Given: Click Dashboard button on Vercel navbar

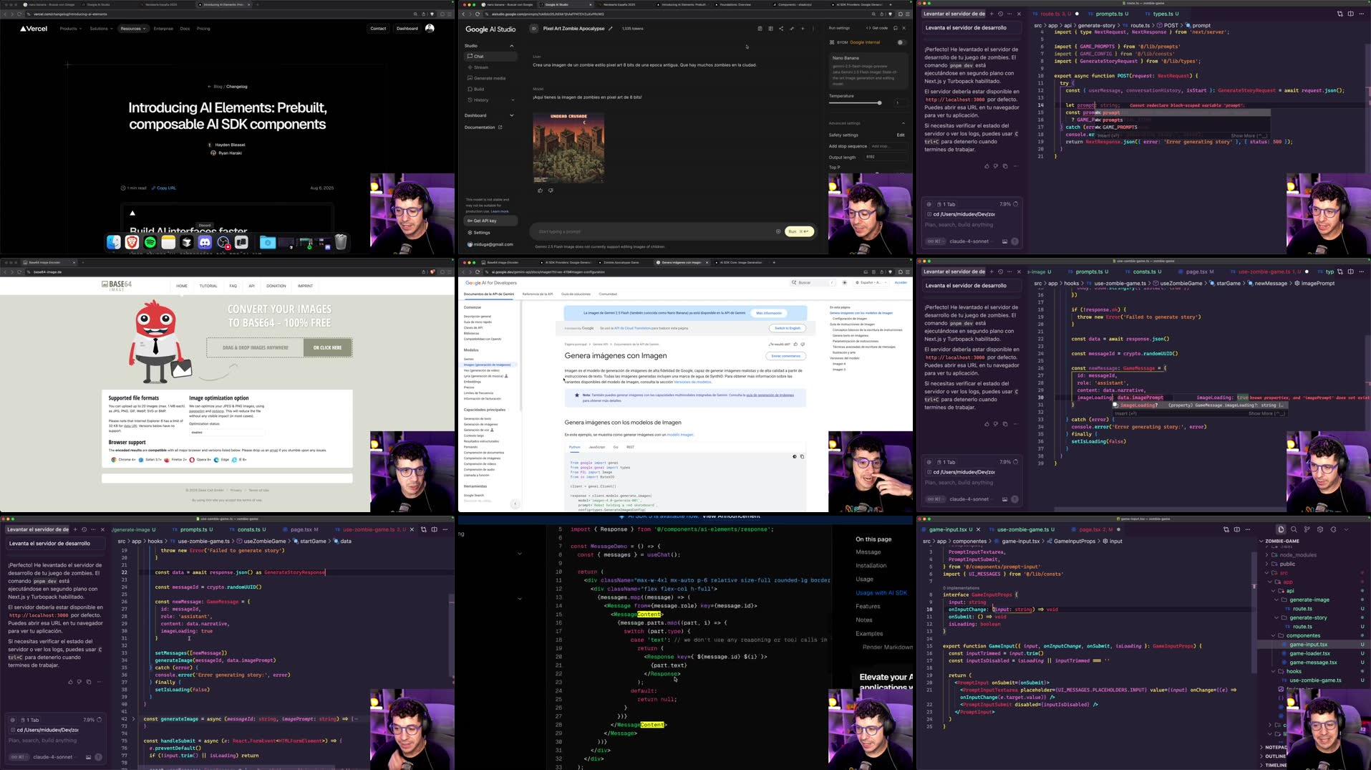Looking at the screenshot, I should 407,29.
